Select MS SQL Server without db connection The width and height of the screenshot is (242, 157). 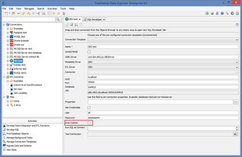26,57
